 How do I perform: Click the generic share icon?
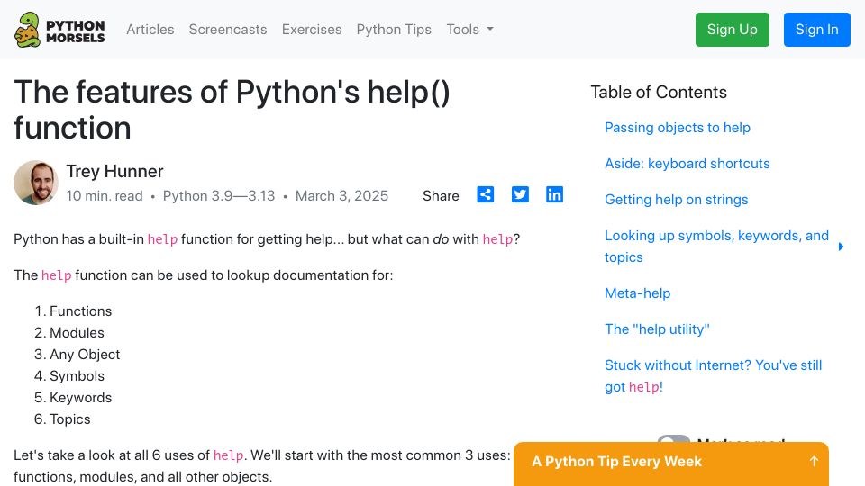tap(486, 194)
